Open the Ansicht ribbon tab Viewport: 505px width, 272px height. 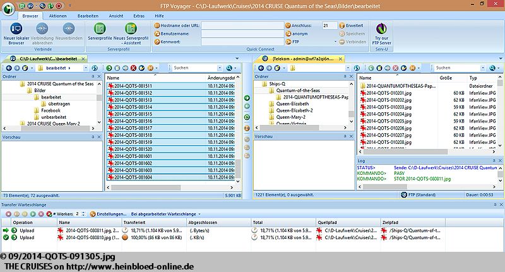[116, 16]
